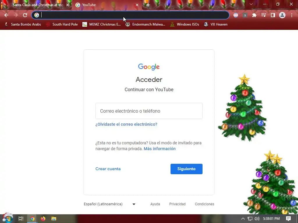The image size is (298, 223).
Task: Open the media control playlist icon
Action: pyautogui.click(x=263, y=15)
